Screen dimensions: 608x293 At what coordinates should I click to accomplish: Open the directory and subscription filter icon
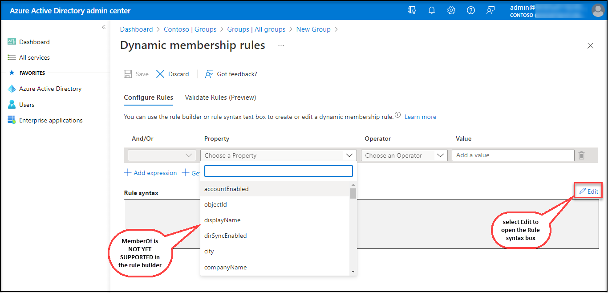pyautogui.click(x=412, y=10)
